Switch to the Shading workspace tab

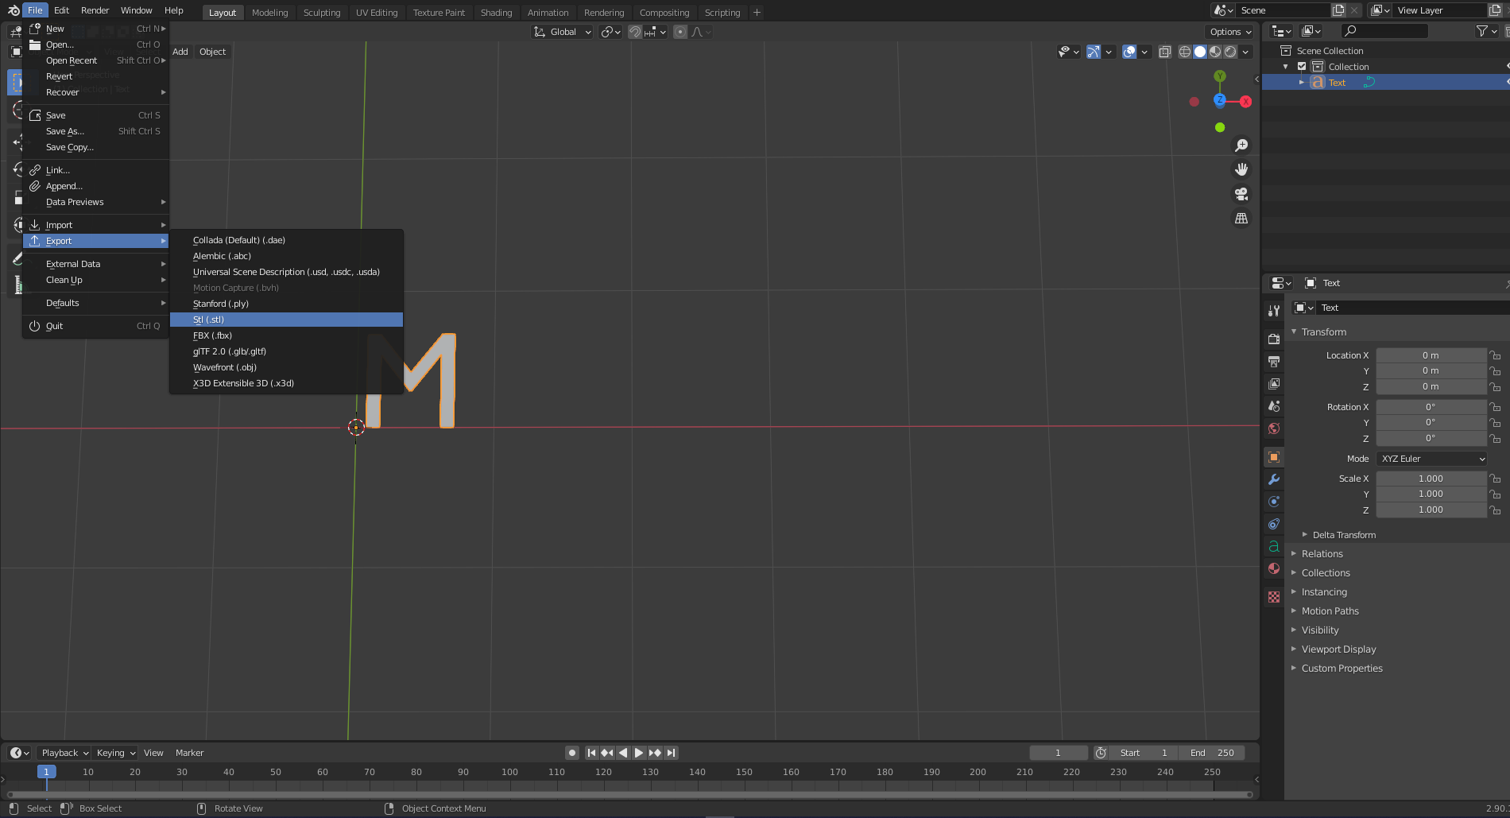[496, 12]
